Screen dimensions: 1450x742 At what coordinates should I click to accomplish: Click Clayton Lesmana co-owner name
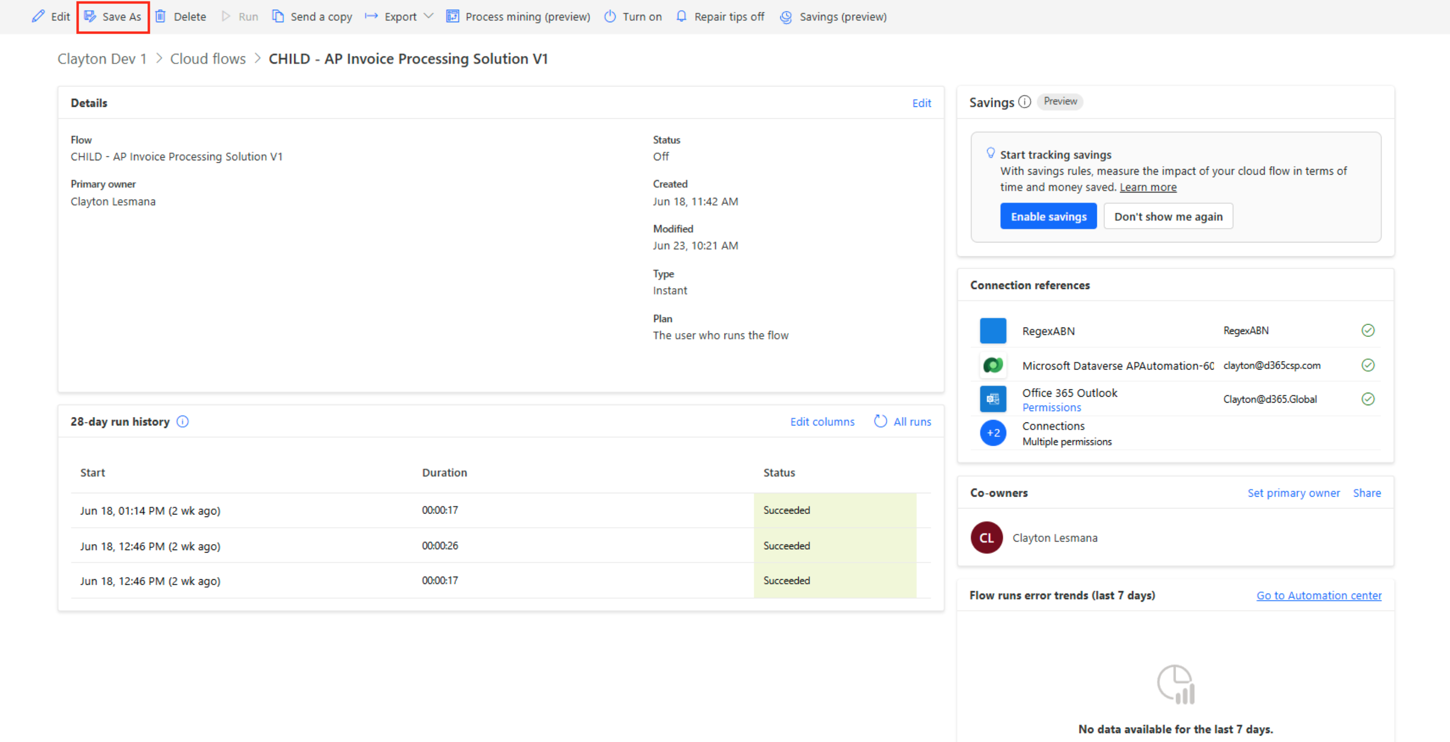[1054, 538]
